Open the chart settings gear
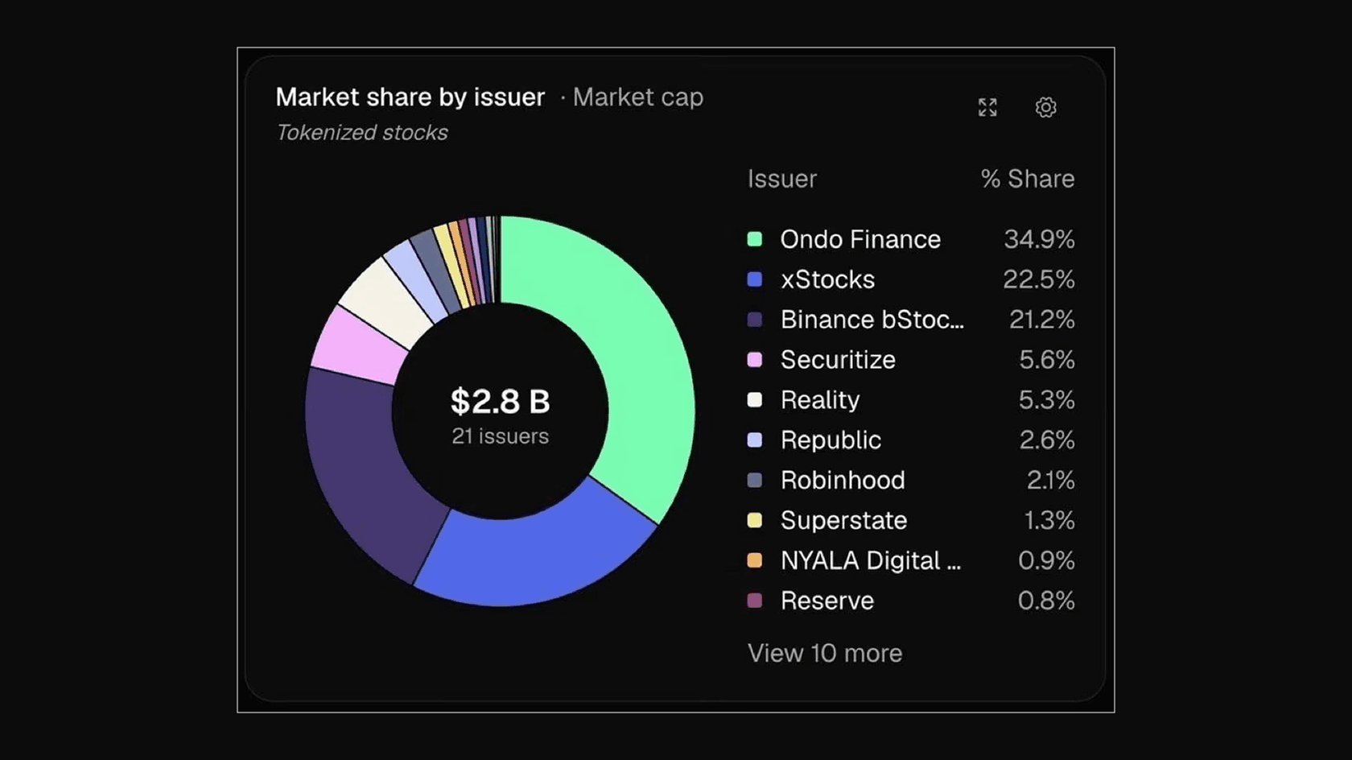The image size is (1352, 760). coord(1045,107)
